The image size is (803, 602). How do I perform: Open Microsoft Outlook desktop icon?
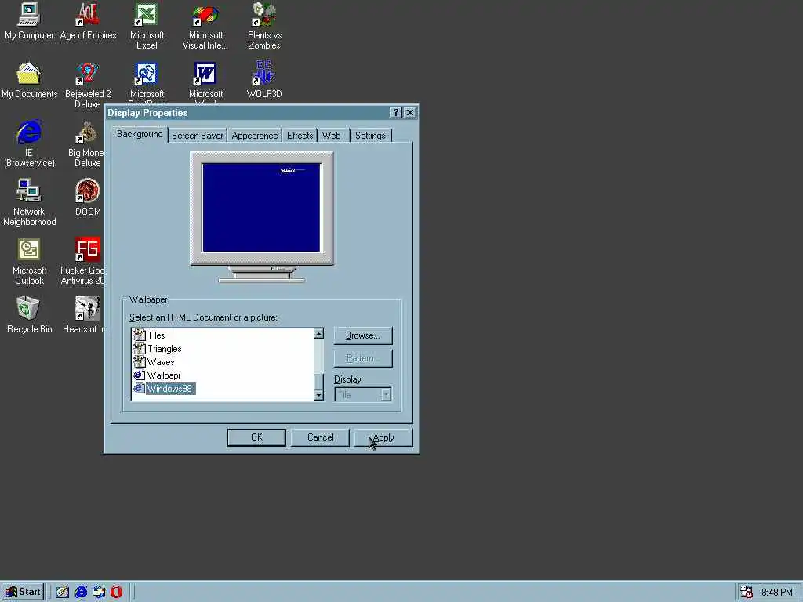[29, 261]
